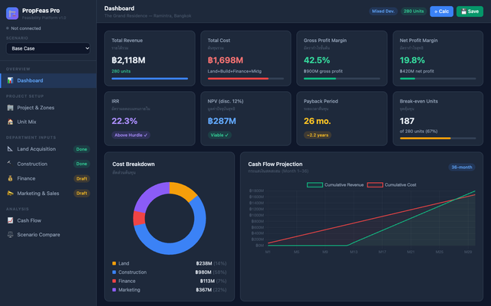491x306 pixels.
Task: Open the Finance department inputs
Action: tap(48, 178)
